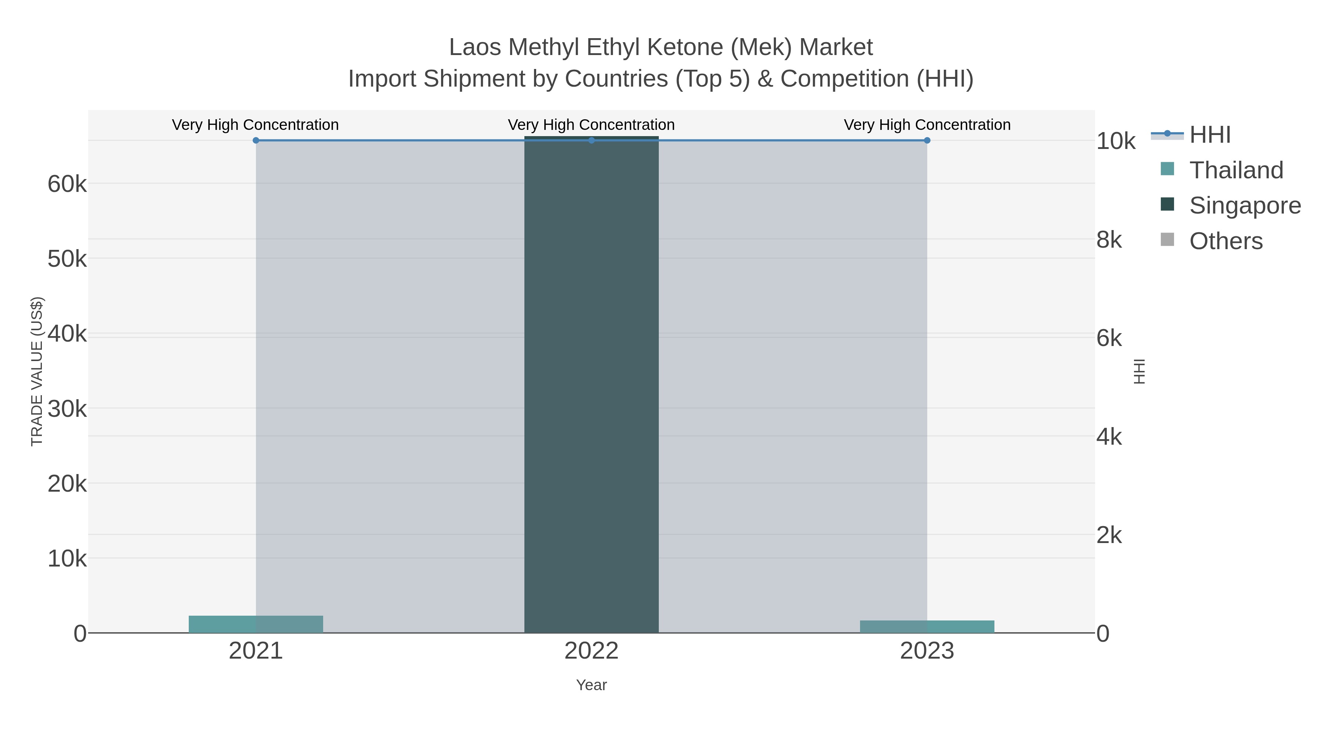Click the HHI line marker in legend

pyautogui.click(x=1167, y=133)
